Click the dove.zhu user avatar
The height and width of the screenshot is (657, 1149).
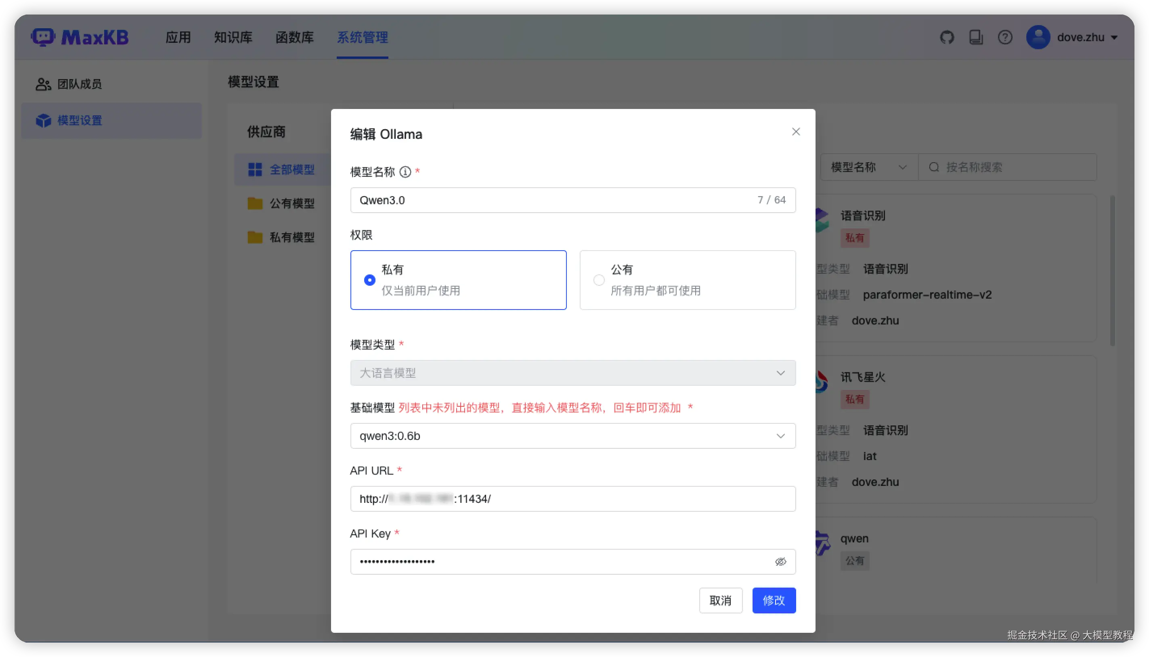click(x=1038, y=37)
